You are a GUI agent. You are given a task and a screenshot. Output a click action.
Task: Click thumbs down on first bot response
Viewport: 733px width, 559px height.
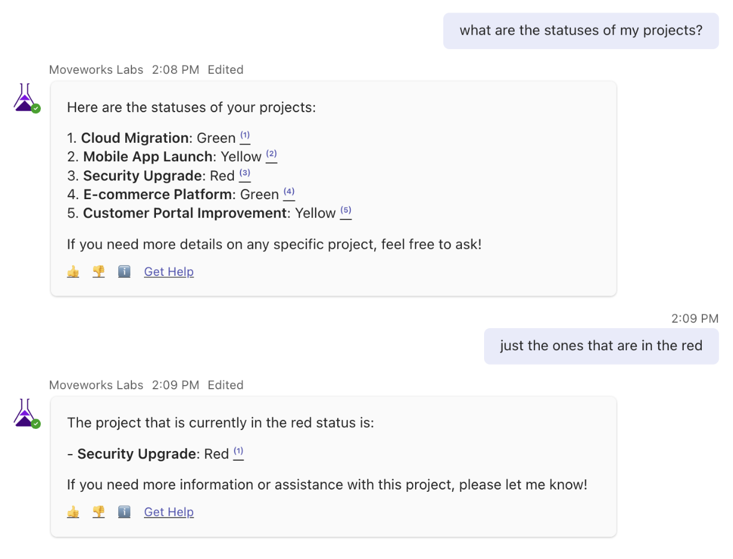(98, 272)
